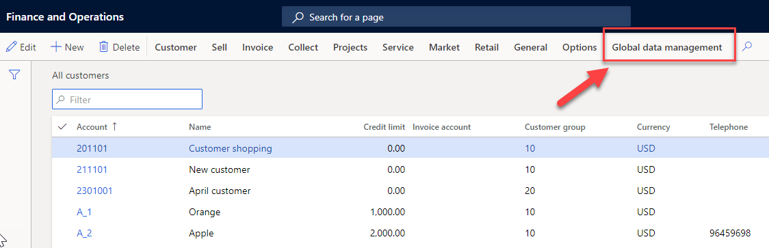Click the Delete trash button
769x248 pixels.
click(119, 48)
